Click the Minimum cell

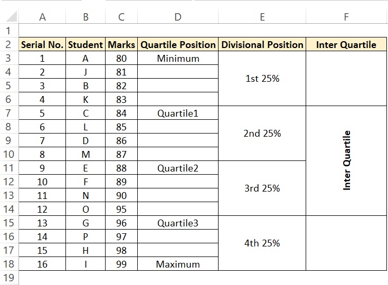click(178, 59)
